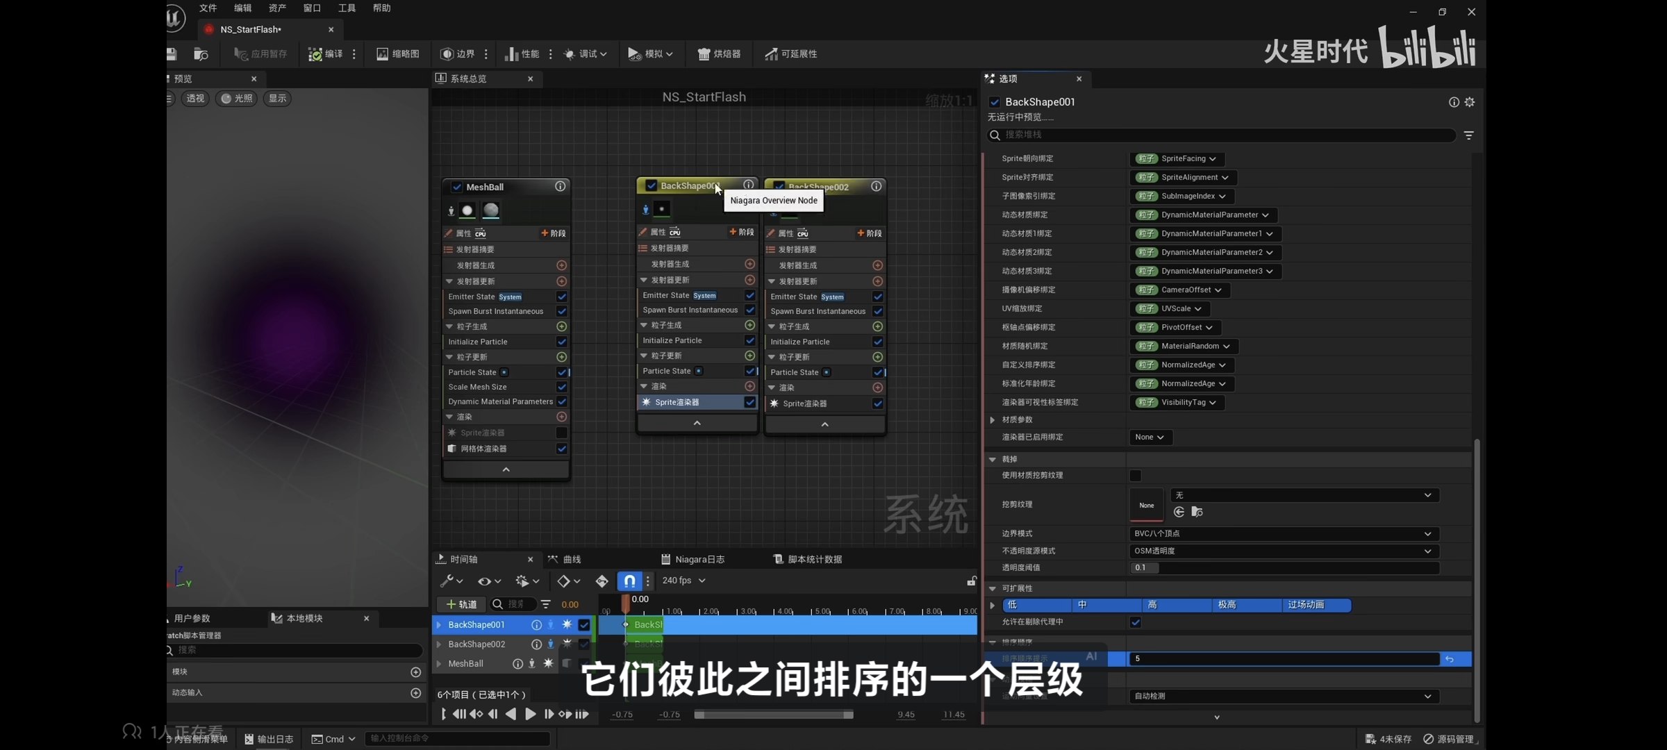Click the 光照 viewport lighting button

coord(237,99)
